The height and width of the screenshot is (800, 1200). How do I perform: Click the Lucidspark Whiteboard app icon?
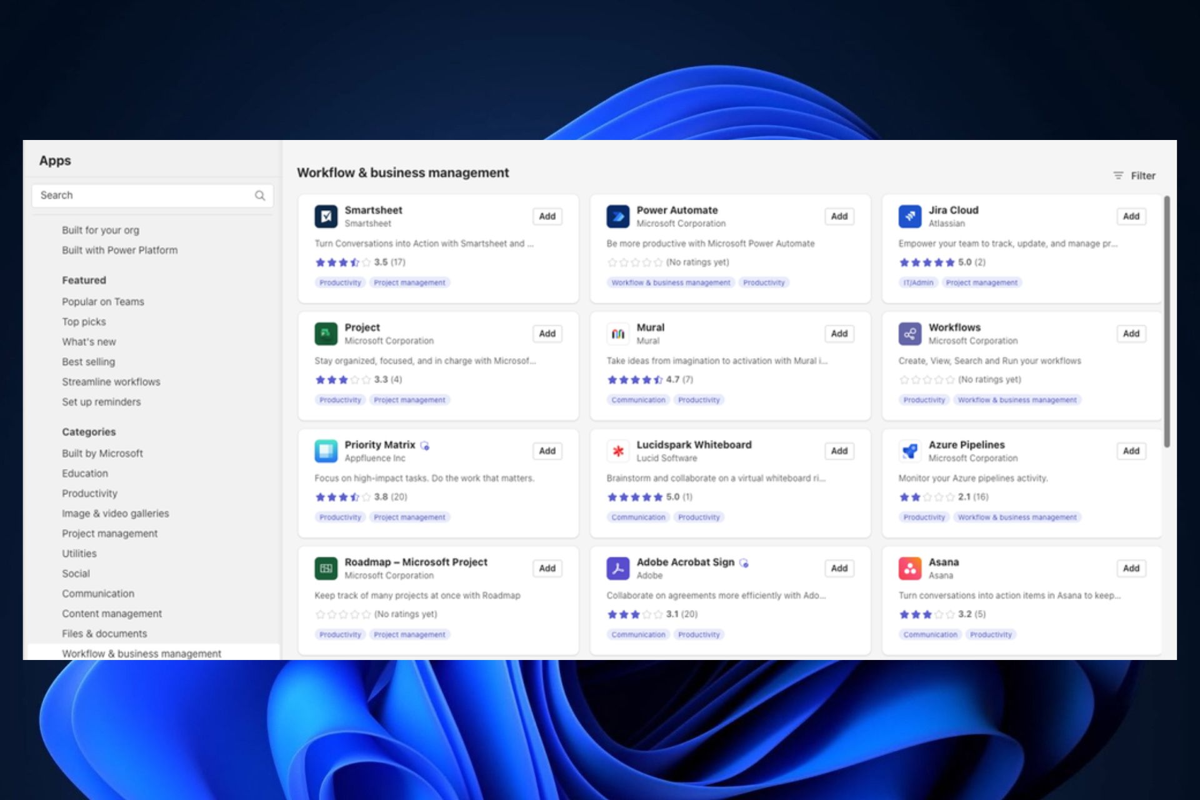tap(617, 451)
